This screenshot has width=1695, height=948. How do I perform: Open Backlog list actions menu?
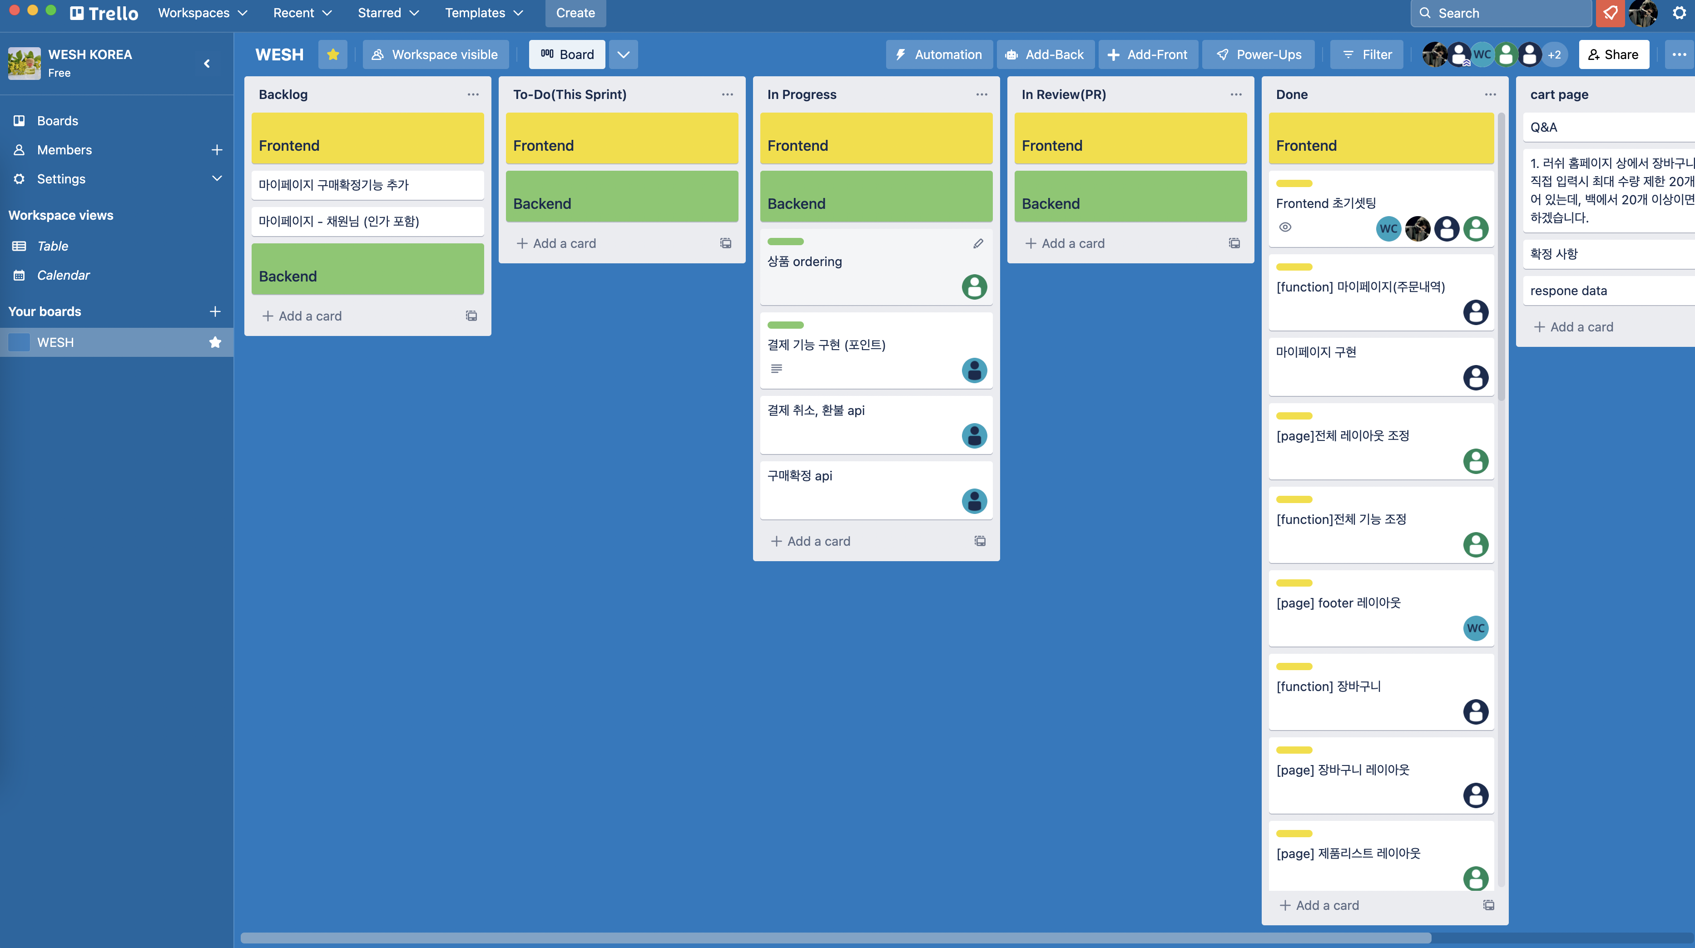[x=472, y=94]
